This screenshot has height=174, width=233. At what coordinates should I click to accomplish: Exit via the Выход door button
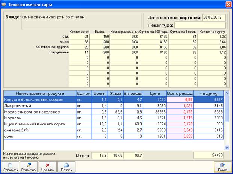point(223,167)
